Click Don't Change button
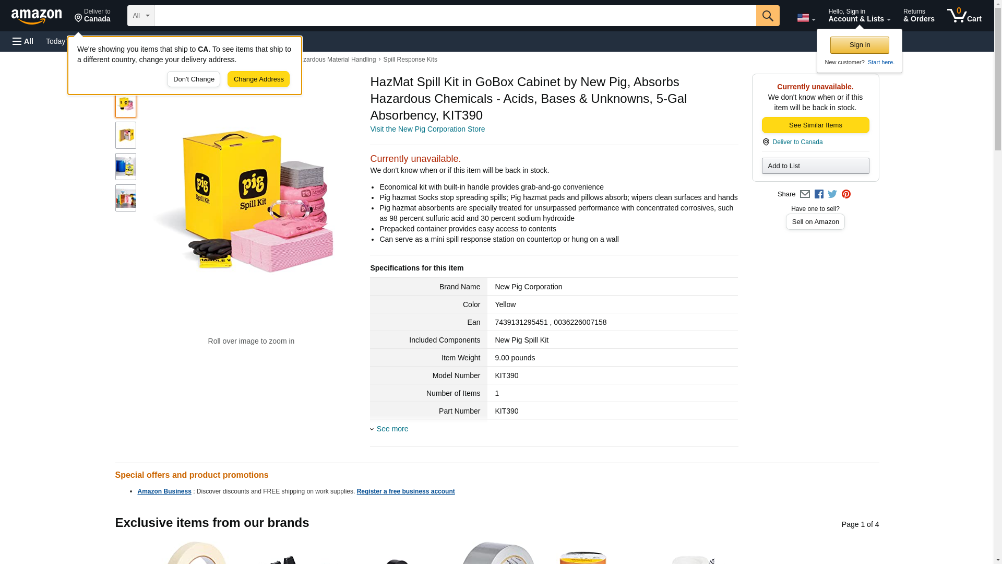 point(194,79)
